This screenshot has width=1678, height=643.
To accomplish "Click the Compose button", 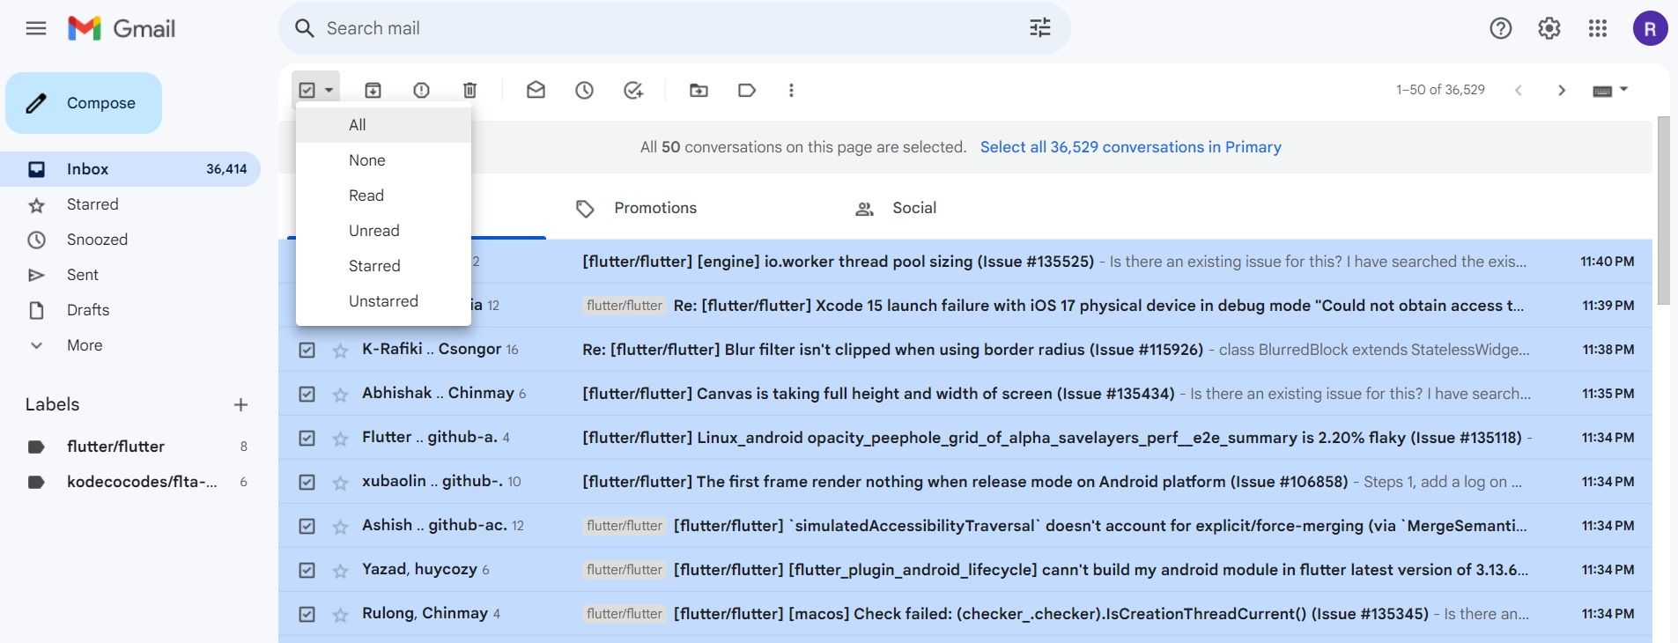I will click(84, 103).
